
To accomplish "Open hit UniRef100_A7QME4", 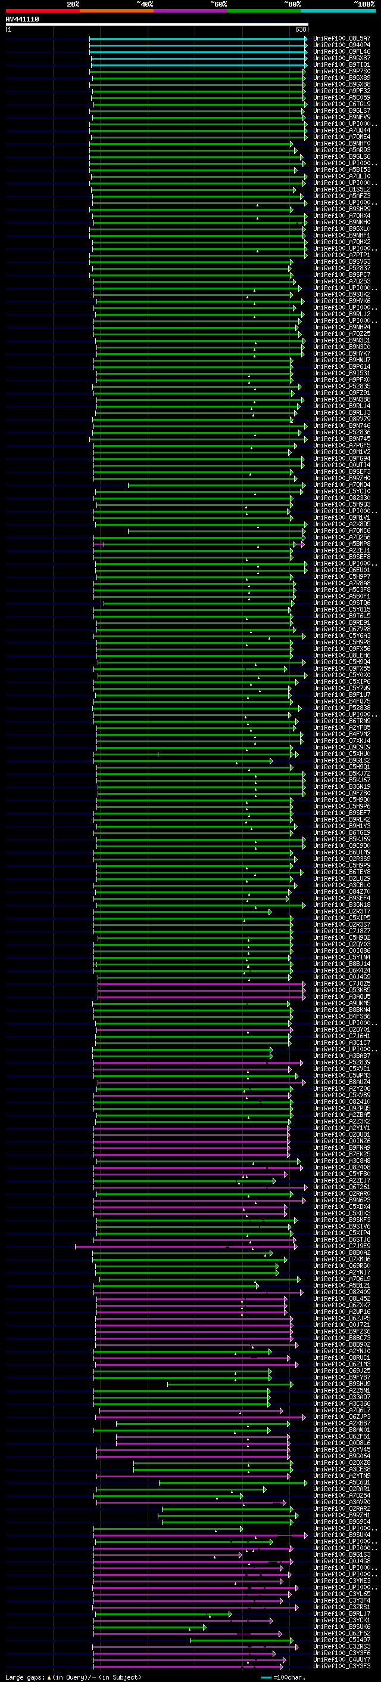I will pyautogui.click(x=342, y=137).
